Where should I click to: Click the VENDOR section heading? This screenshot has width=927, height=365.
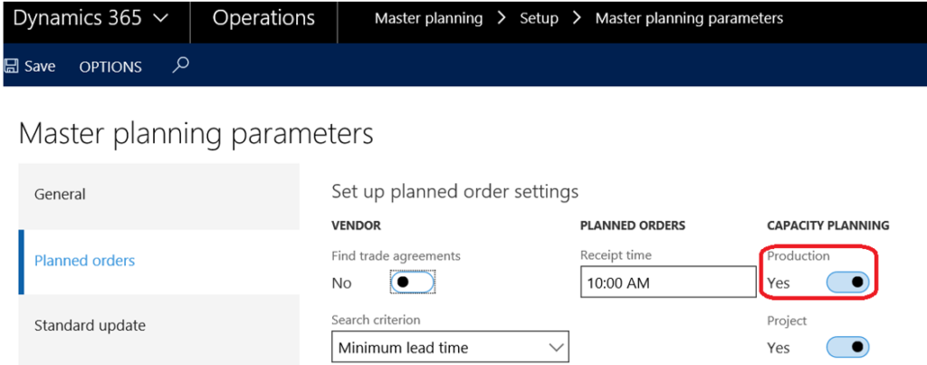tap(356, 226)
